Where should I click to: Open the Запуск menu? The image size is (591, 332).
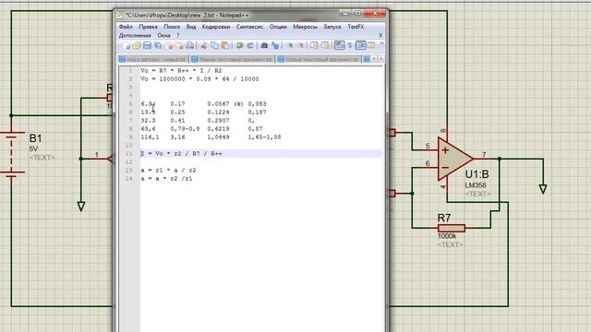coord(332,27)
